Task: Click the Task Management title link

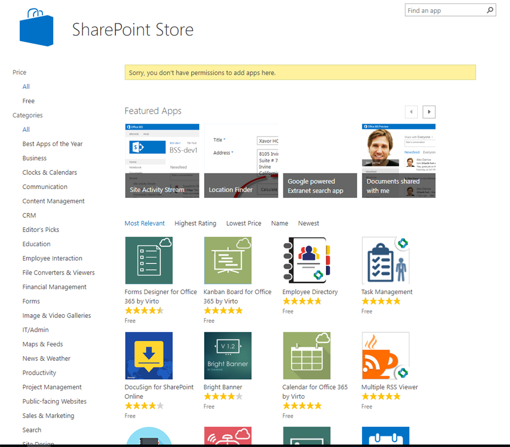Action: click(386, 292)
